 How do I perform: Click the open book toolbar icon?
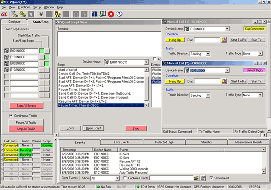(103, 14)
